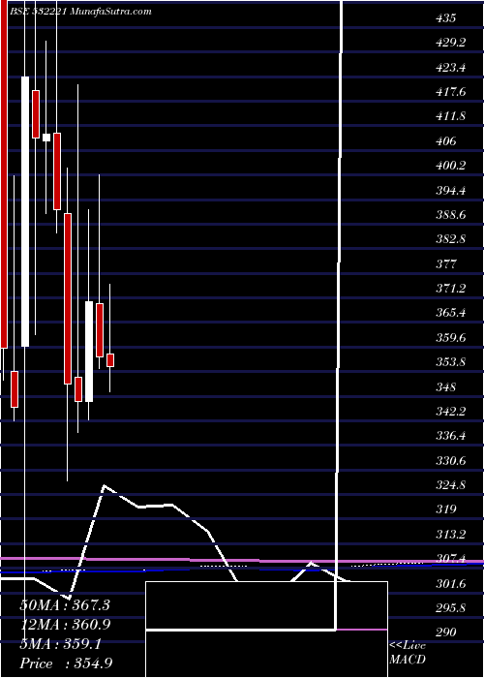Viewport: 484px width, 678px height.
Task: Click the Price : 354.9 readout
Action: 67,663
